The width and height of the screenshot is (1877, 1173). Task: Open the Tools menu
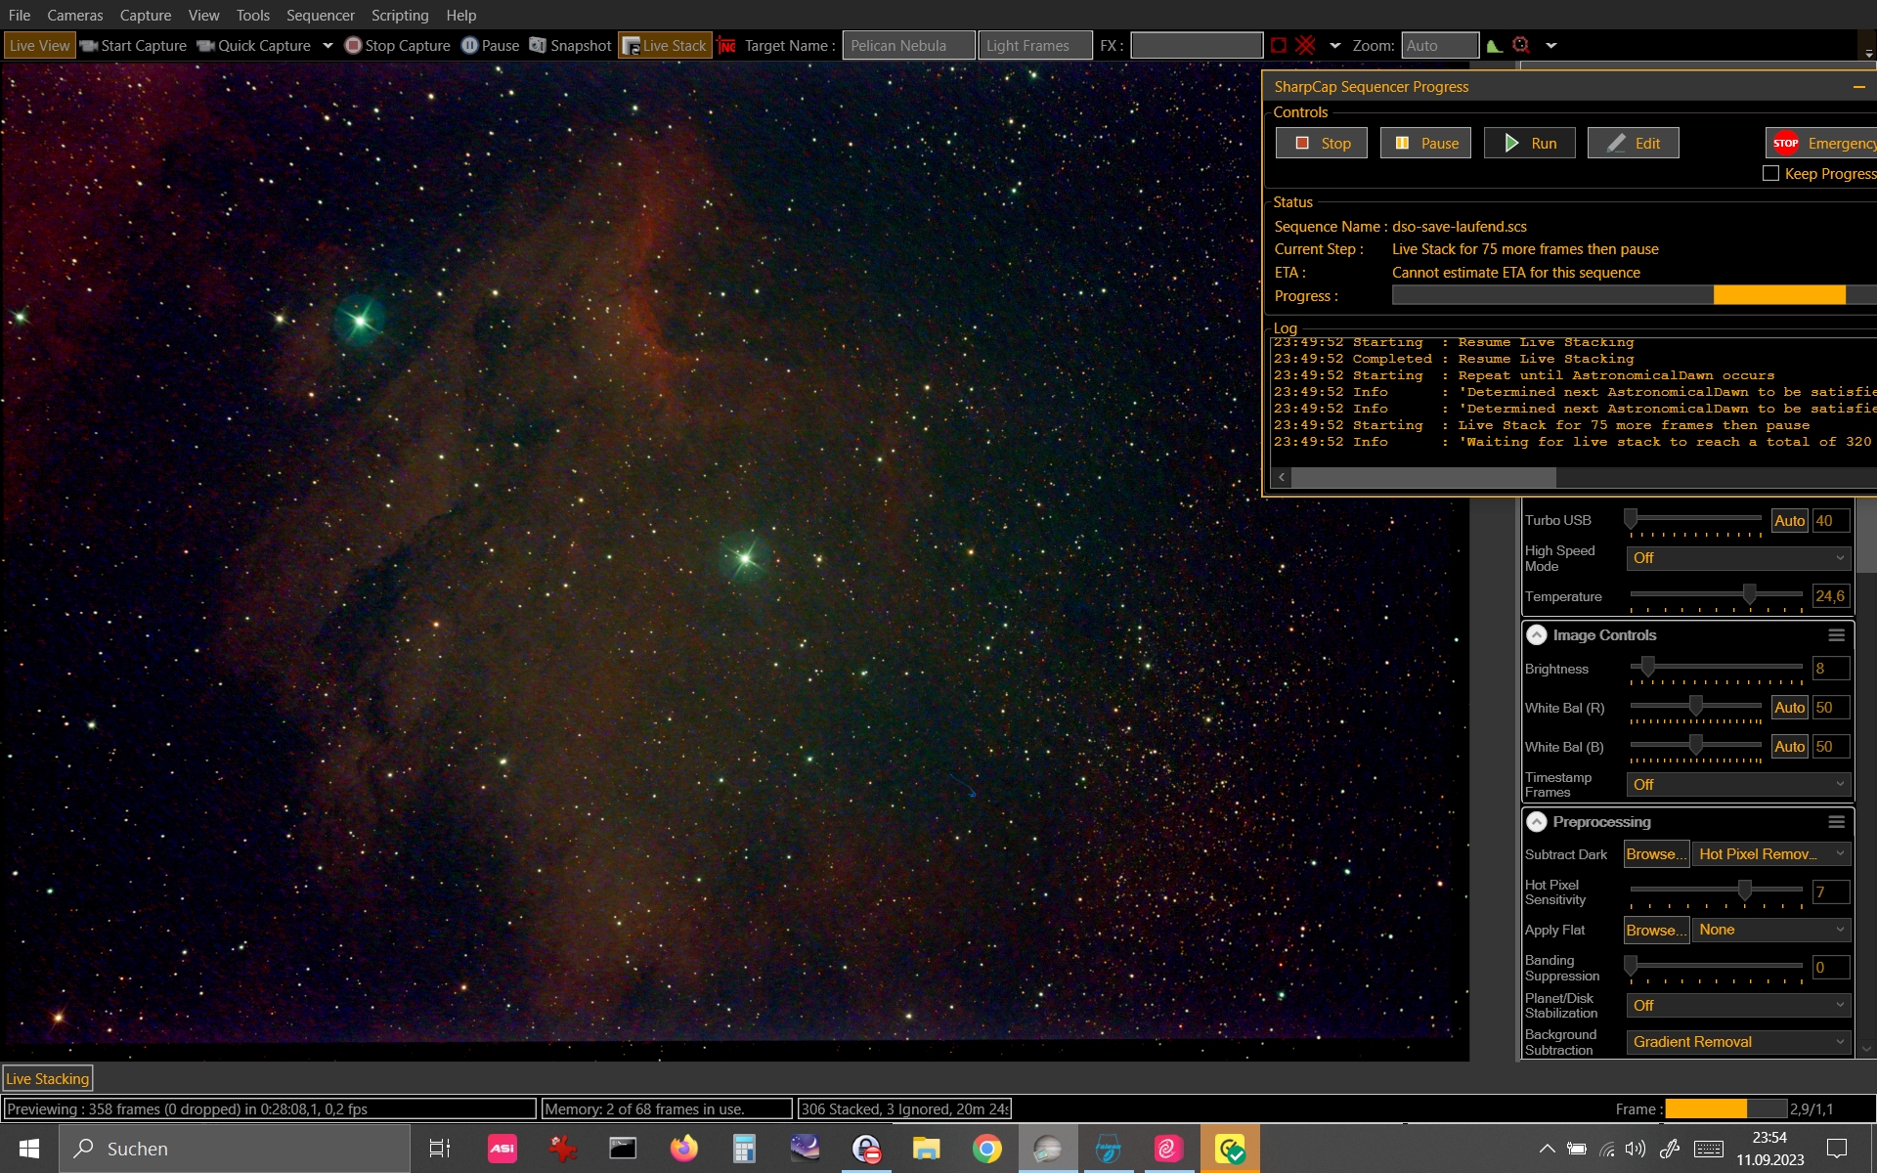(253, 16)
